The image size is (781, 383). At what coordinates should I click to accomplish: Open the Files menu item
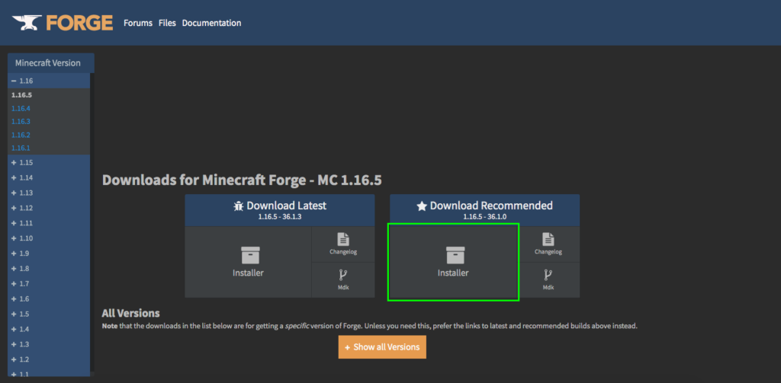pos(167,23)
